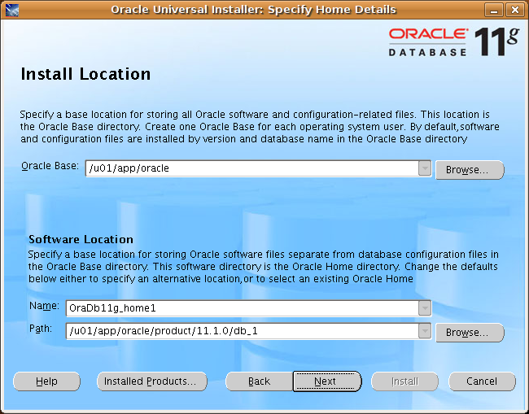Open the window menu icon in title bar
This screenshot has width=529, height=414.
click(11, 10)
